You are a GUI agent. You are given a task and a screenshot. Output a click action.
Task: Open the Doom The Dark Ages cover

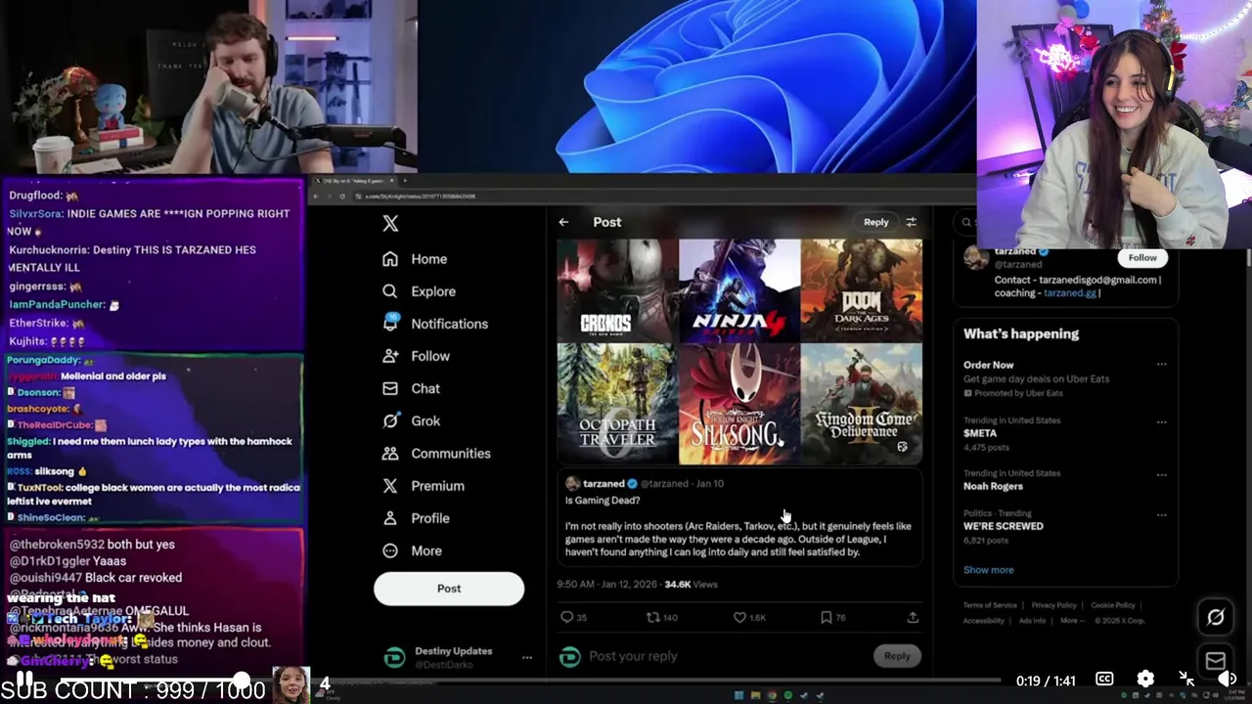(861, 289)
